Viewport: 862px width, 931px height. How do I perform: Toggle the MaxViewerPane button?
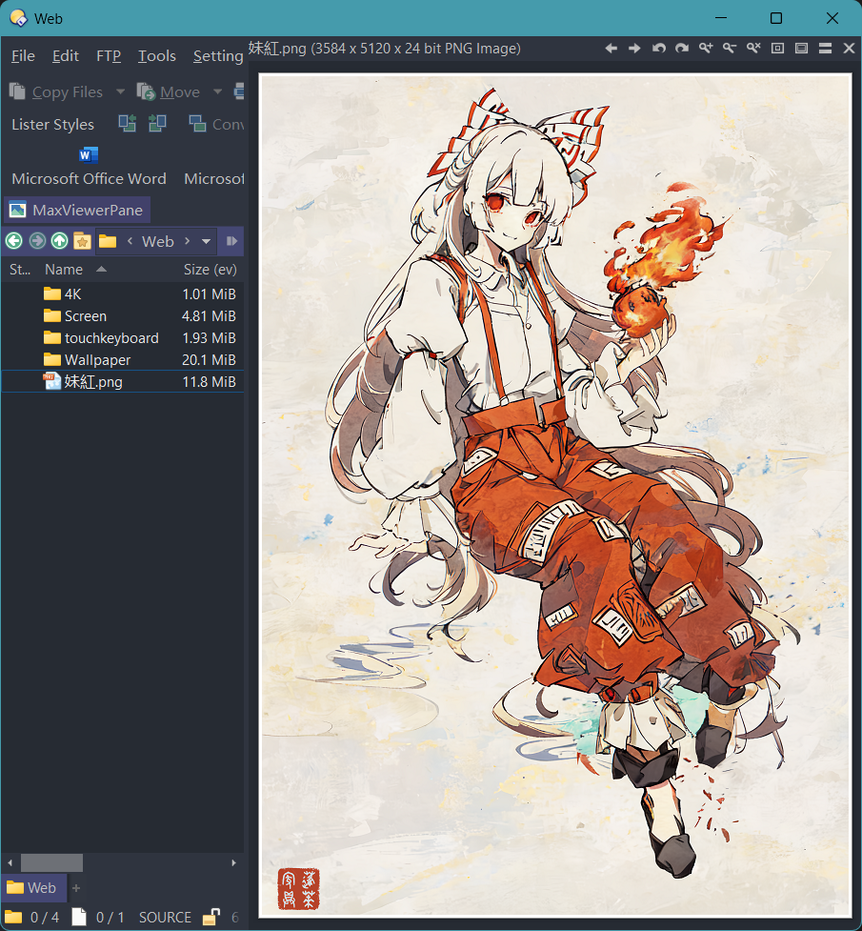pyautogui.click(x=77, y=210)
